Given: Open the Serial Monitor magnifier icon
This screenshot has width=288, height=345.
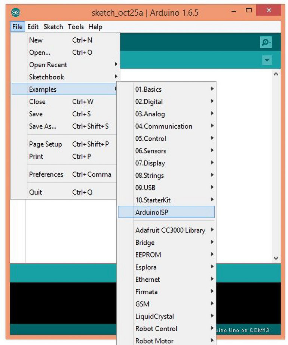Looking at the screenshot, I should [266, 43].
